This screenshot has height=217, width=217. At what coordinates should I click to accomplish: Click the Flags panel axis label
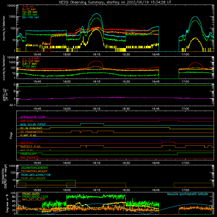click(11, 135)
